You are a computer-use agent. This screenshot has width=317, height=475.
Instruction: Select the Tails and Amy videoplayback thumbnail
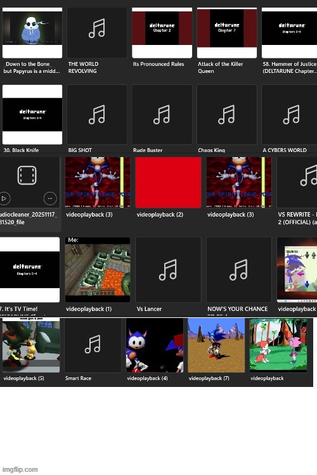click(278, 345)
